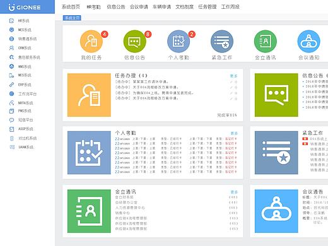Open HR系统 in the sidebar
Viewport: 328px width, 246px height.
23,21
